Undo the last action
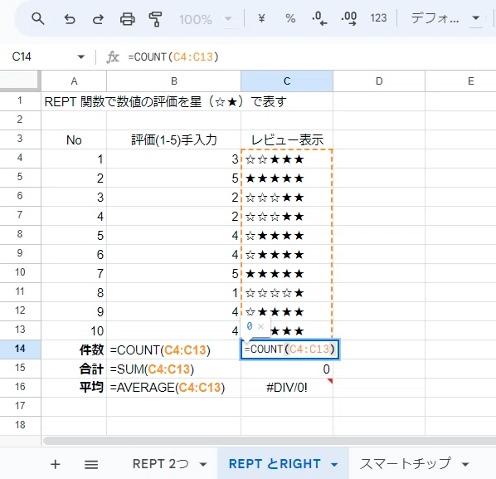 pos(70,19)
